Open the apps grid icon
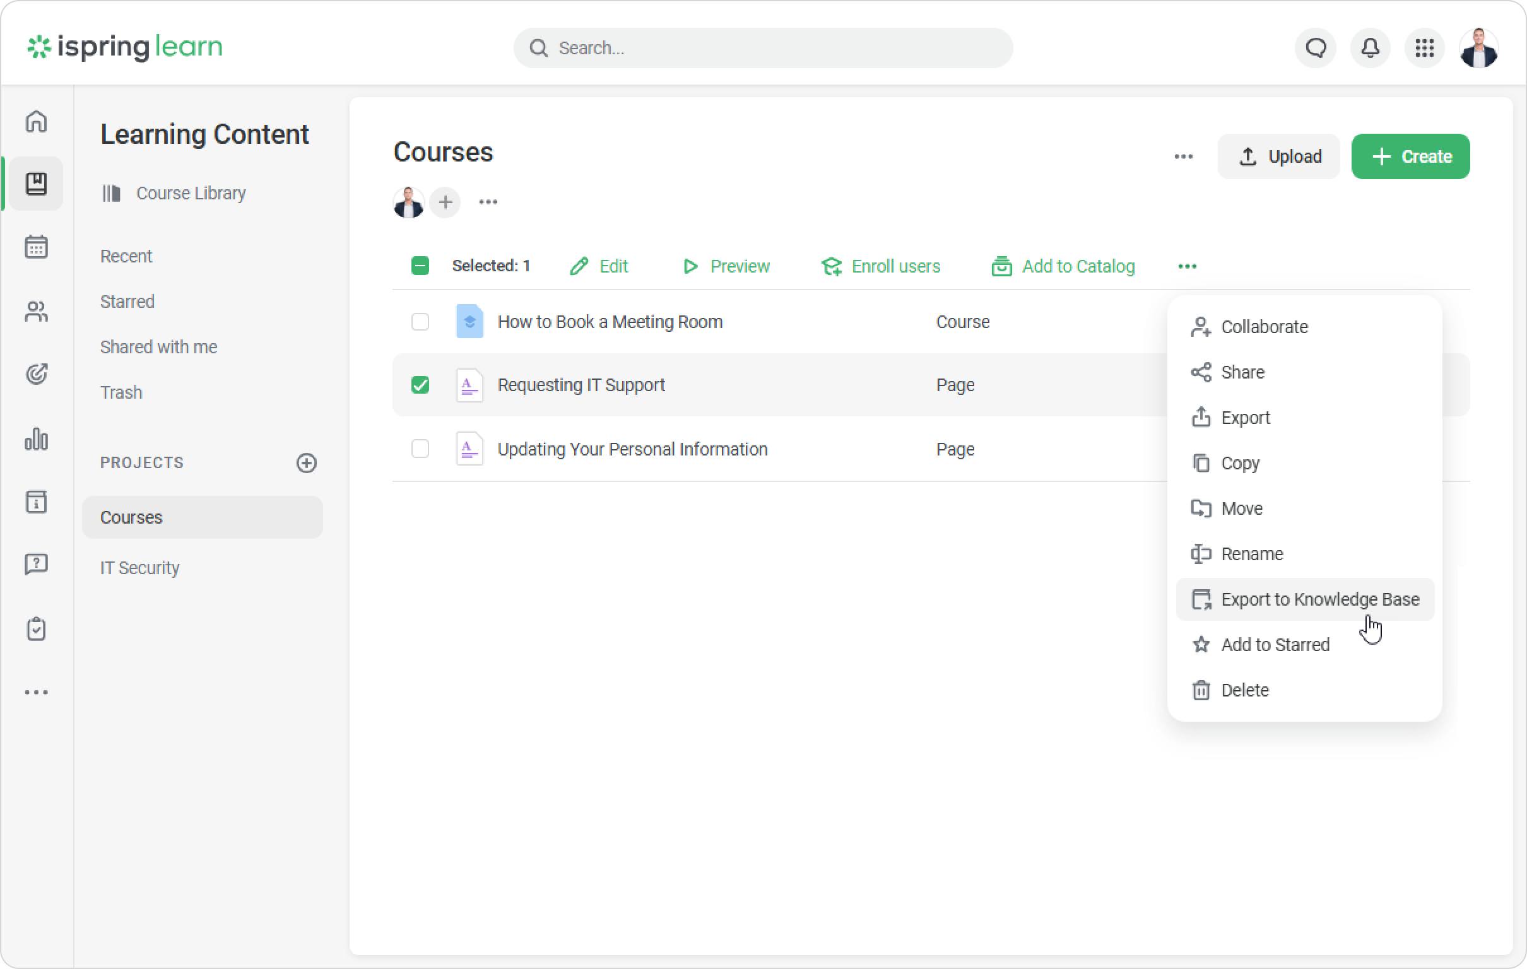Viewport: 1527px width, 969px height. 1424,48
